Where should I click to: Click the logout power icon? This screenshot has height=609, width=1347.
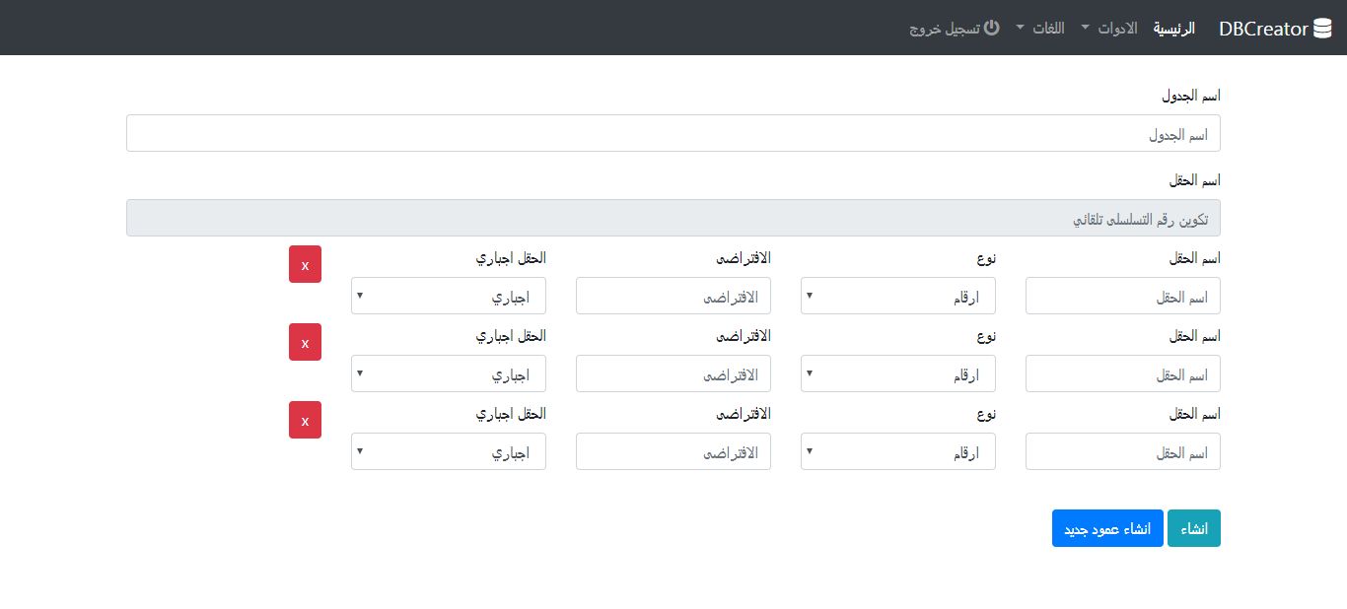point(992,28)
